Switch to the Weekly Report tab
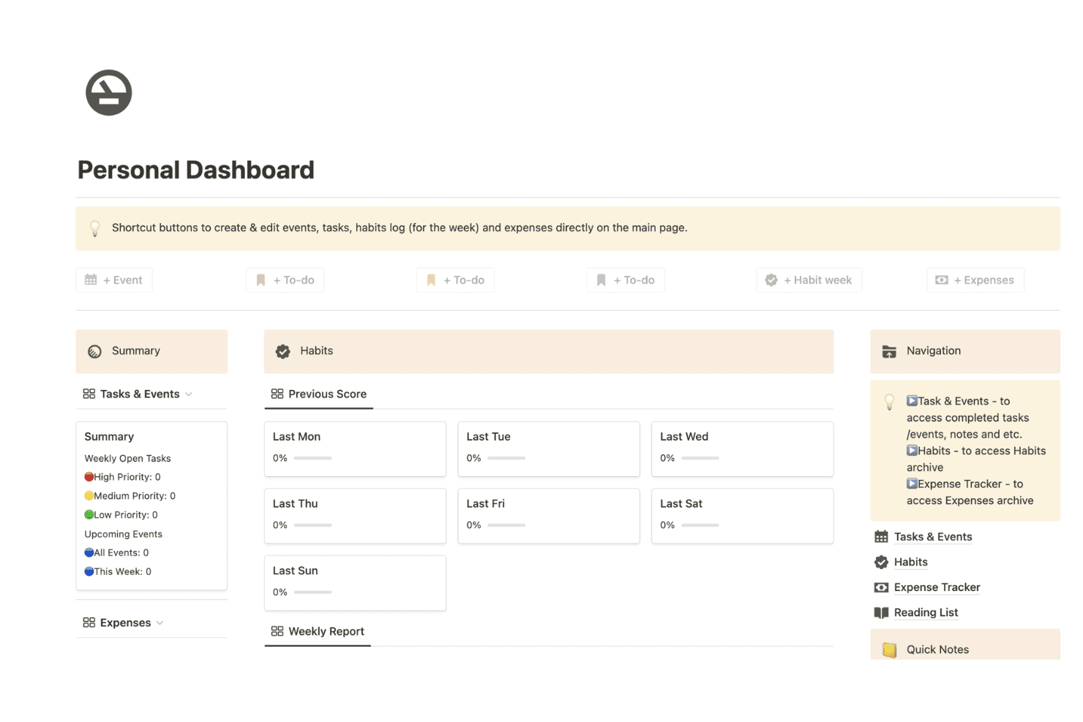This screenshot has width=1083, height=722. [318, 631]
